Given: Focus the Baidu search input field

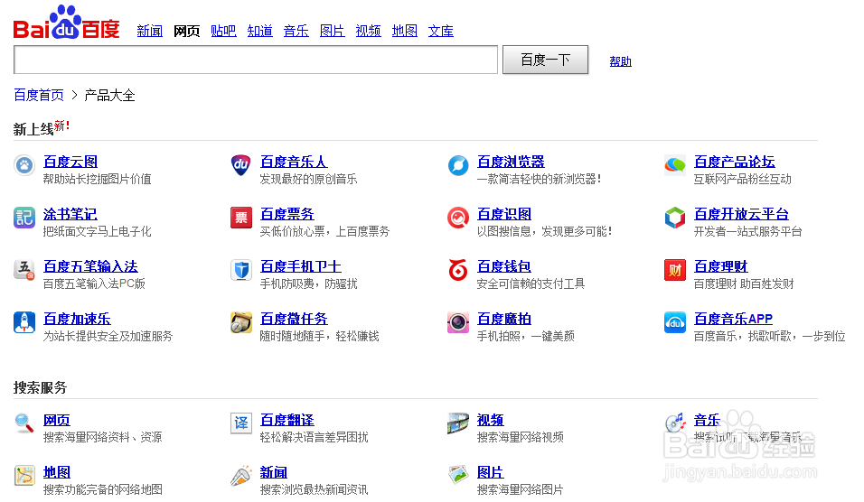Looking at the screenshot, I should (256, 60).
